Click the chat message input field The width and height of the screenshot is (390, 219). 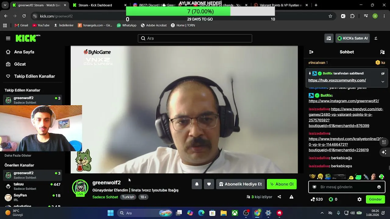pyautogui.click(x=347, y=187)
